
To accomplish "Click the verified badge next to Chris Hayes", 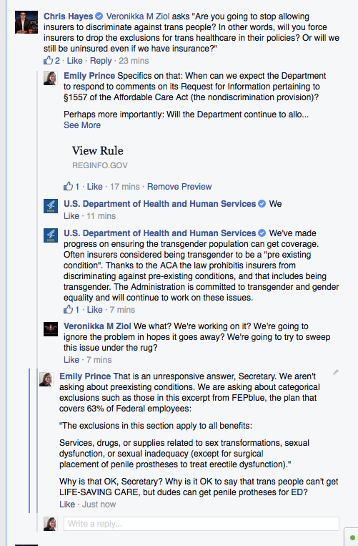I will point(99,16).
